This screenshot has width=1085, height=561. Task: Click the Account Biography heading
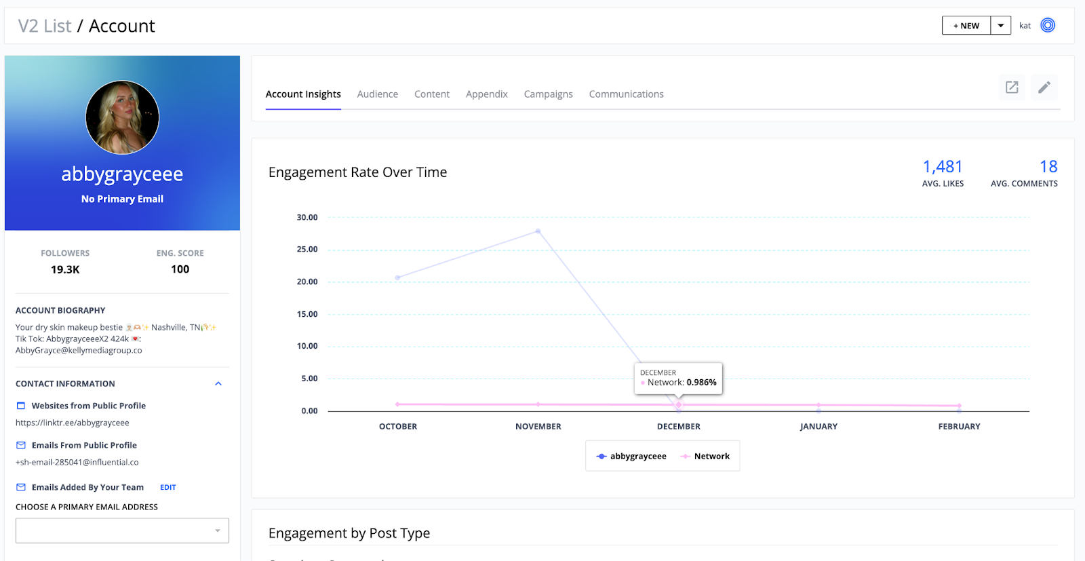click(x=60, y=311)
